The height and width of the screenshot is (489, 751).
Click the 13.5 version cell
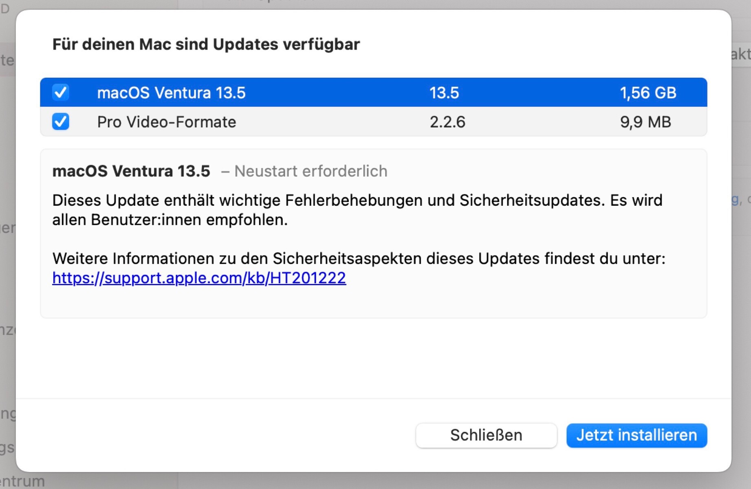(444, 93)
